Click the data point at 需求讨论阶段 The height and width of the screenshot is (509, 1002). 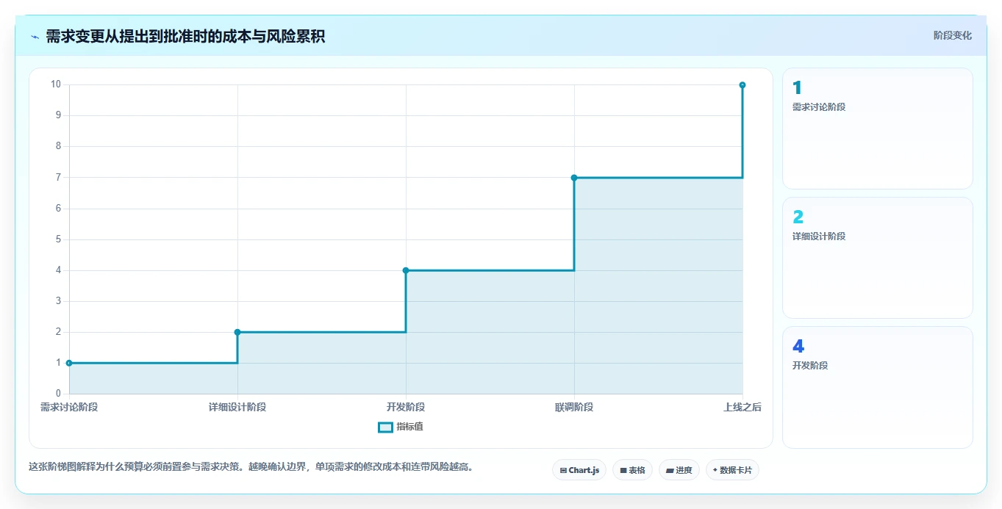[69, 363]
